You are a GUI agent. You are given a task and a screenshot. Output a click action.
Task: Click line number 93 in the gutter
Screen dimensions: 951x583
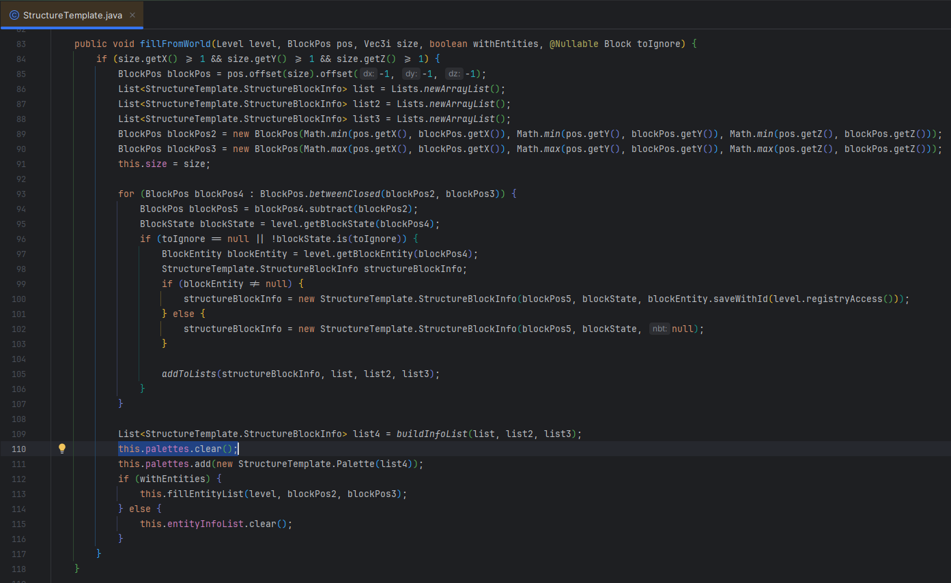[20, 194]
